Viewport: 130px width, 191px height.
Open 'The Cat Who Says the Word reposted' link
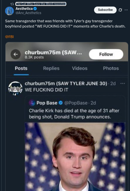(41, 4)
